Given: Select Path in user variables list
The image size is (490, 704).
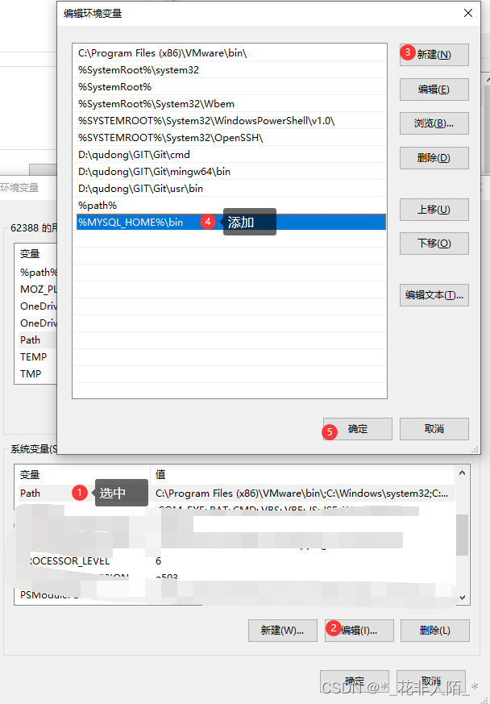Looking at the screenshot, I should point(36,340).
